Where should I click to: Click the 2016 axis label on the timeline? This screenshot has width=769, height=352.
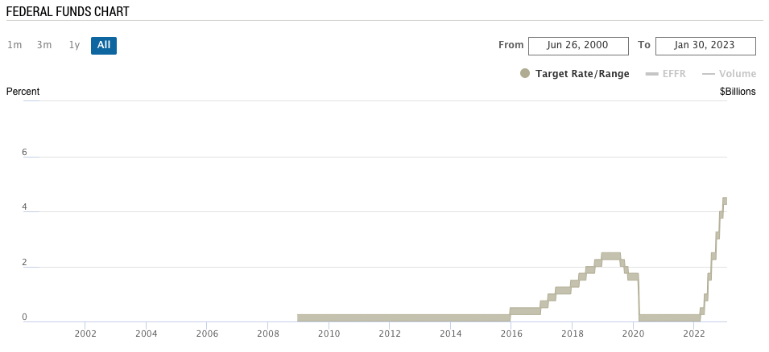(x=511, y=334)
